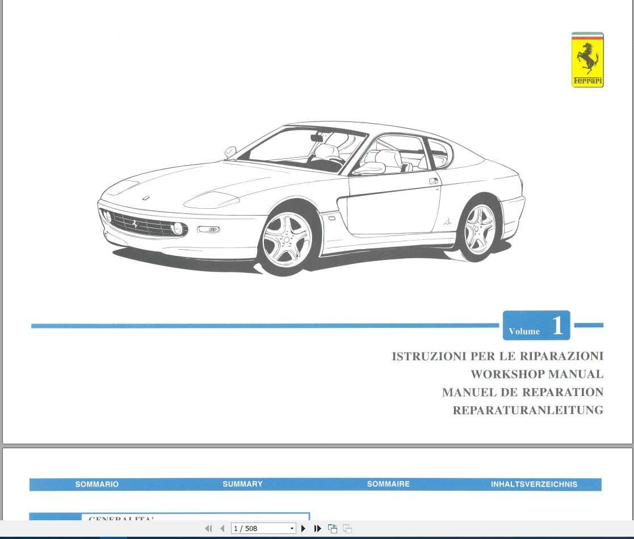Click the SUMMARY heading
Viewport: 634px width, 539px height.
coord(242,484)
